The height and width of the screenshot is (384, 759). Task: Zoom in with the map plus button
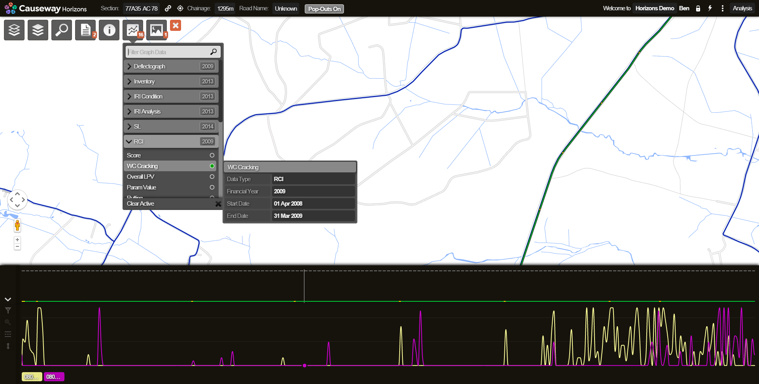17,240
